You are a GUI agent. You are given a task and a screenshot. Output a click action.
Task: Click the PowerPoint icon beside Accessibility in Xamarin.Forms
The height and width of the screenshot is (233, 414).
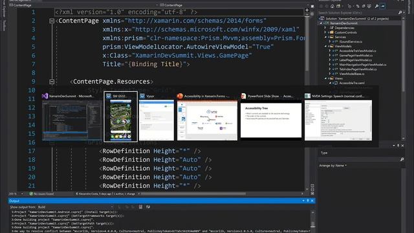pos(180,96)
